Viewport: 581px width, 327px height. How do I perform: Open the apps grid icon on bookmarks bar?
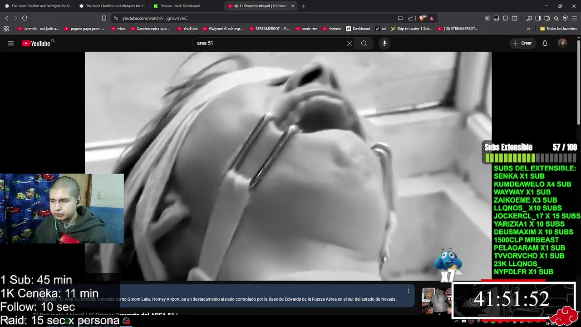(6, 29)
